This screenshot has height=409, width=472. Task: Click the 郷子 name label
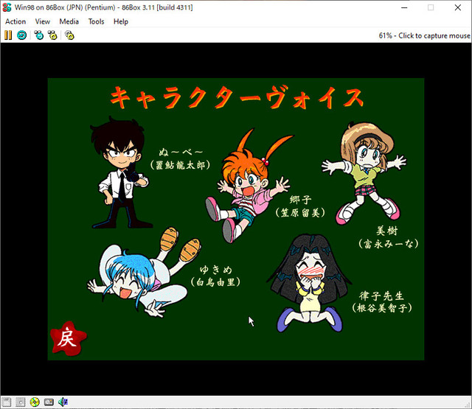[x=300, y=200]
